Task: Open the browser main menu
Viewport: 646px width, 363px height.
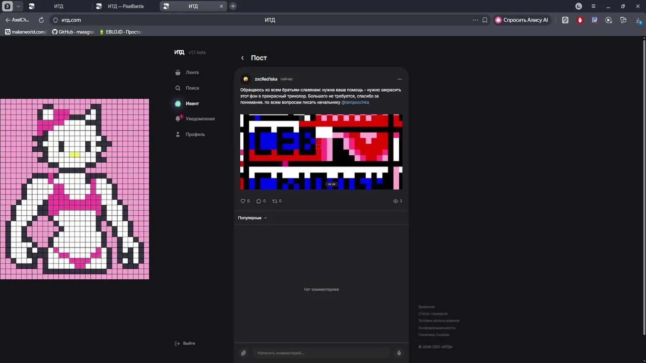Action: [594, 6]
